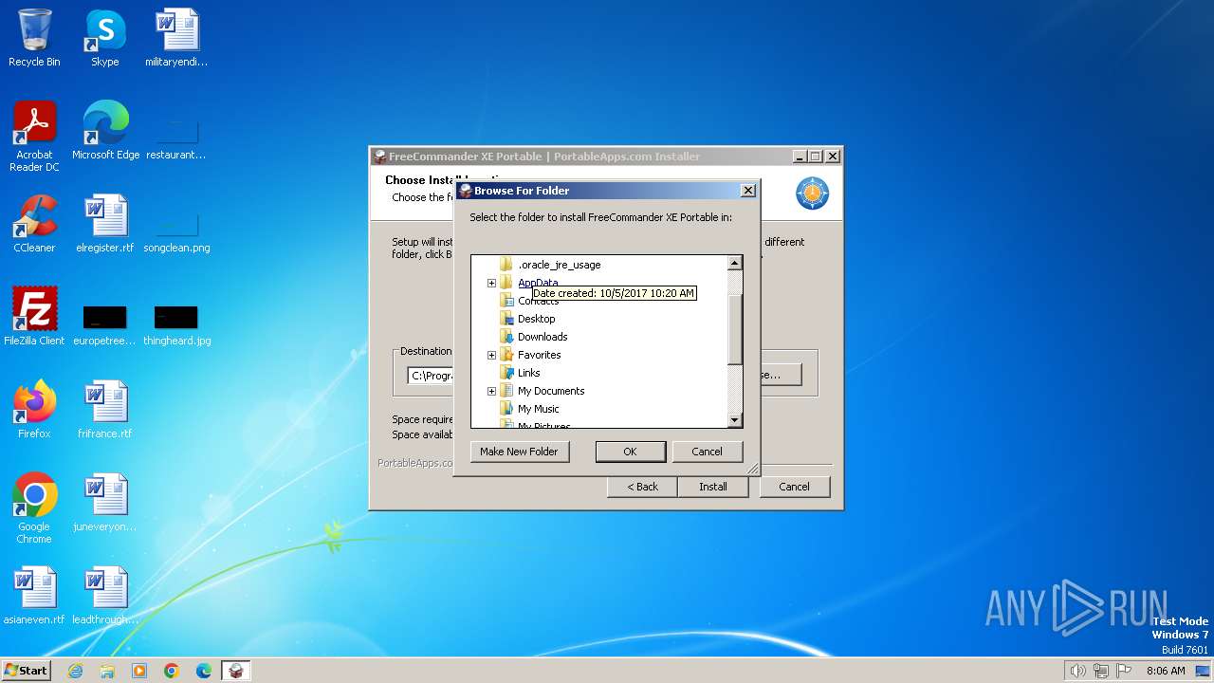Launch CCleaner desktop shortcut
Image resolution: width=1214 pixels, height=683 pixels.
(x=34, y=223)
